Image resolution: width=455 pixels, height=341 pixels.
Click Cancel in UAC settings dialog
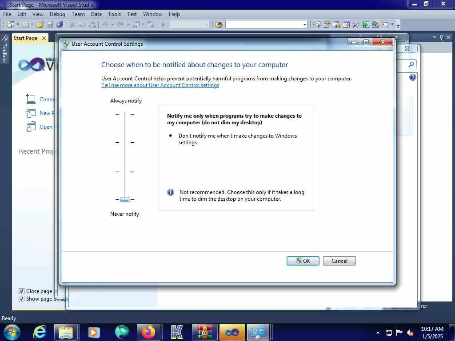tap(339, 261)
